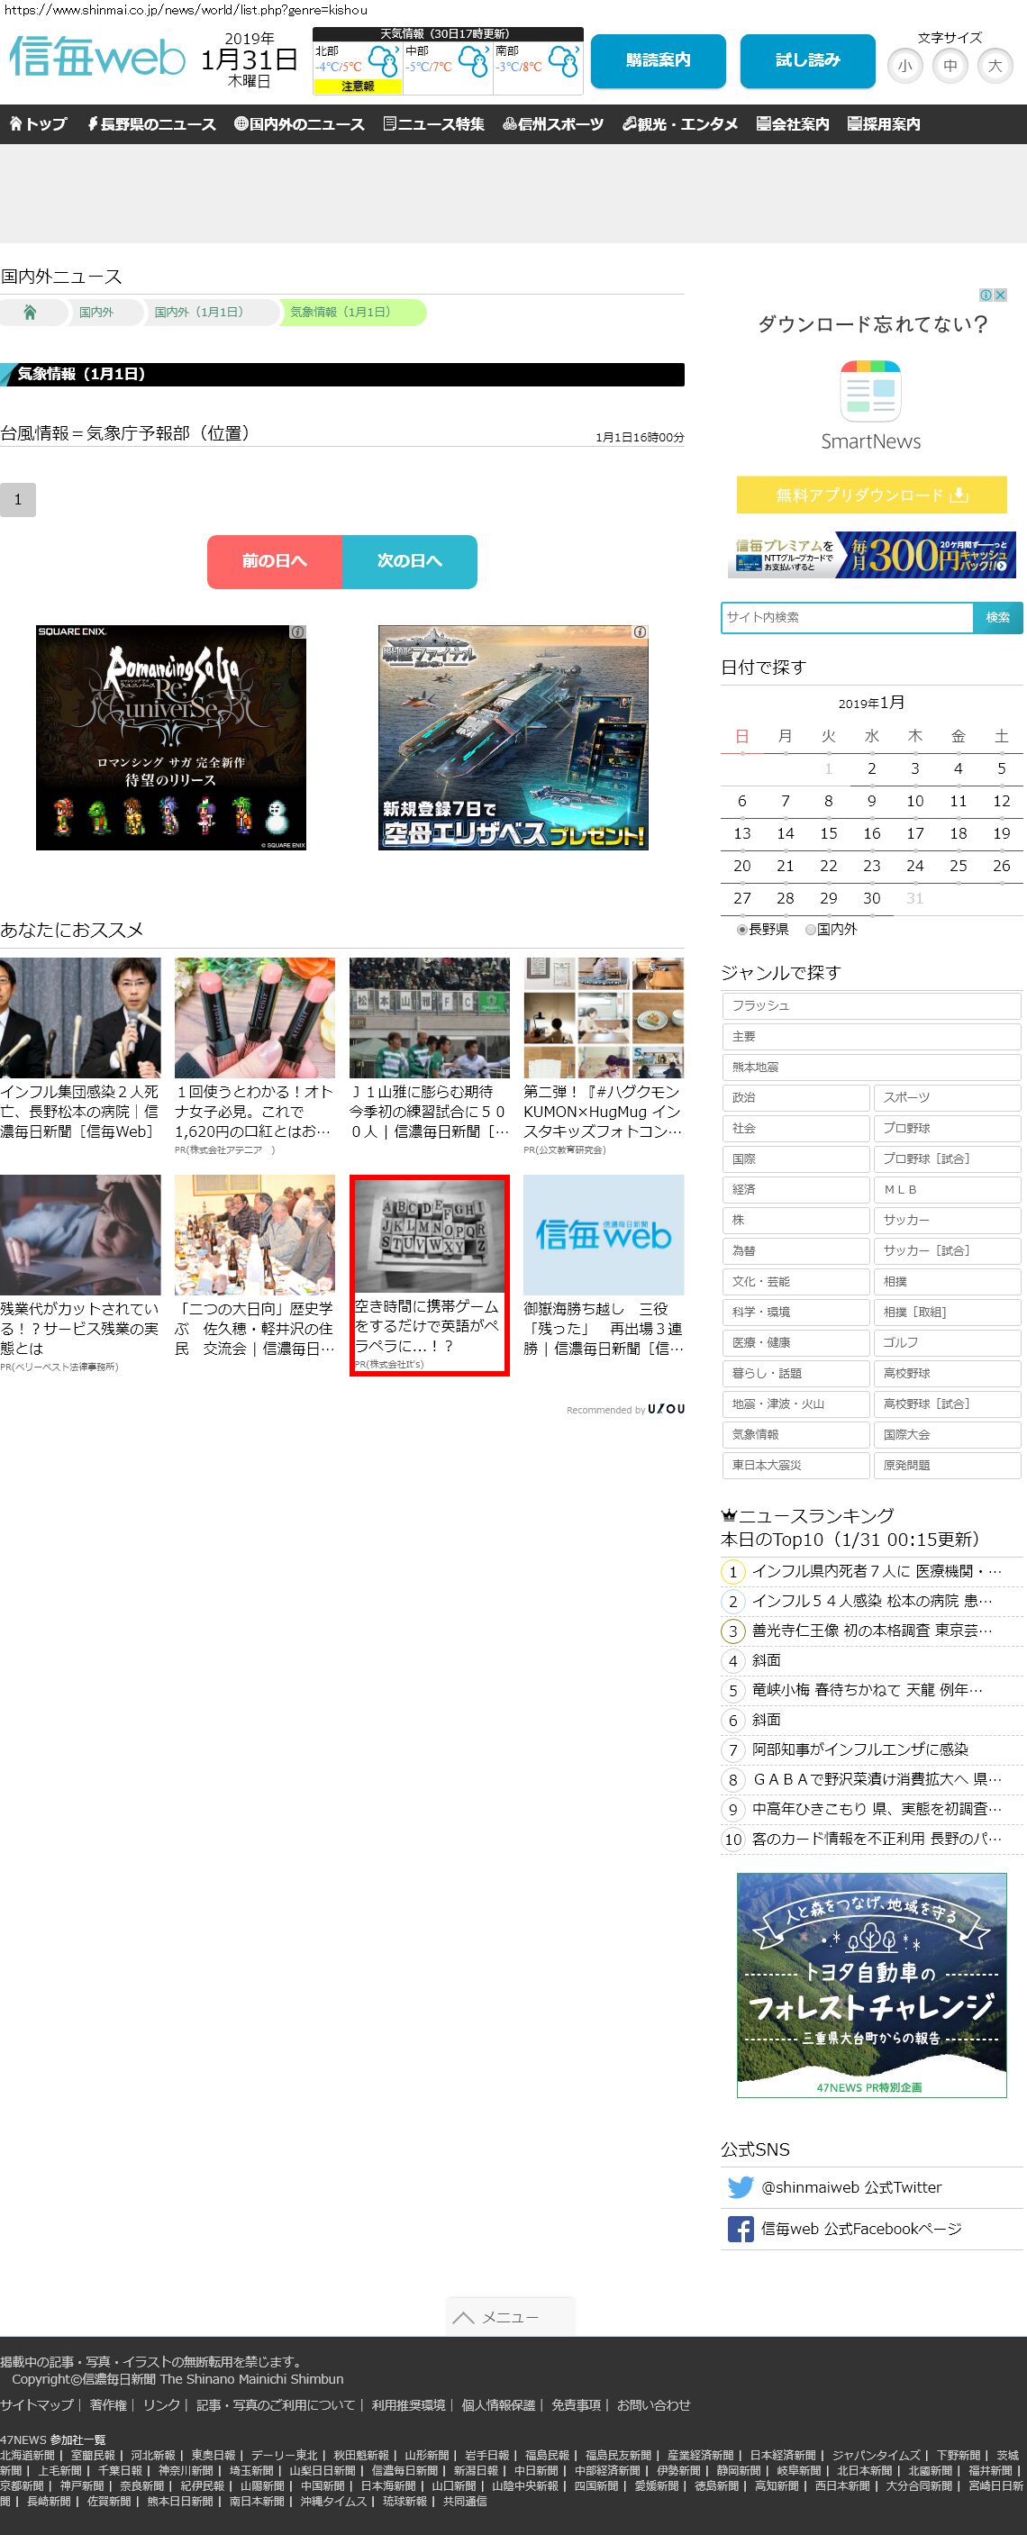Open 北海道新聞 footer link

tap(28, 2456)
